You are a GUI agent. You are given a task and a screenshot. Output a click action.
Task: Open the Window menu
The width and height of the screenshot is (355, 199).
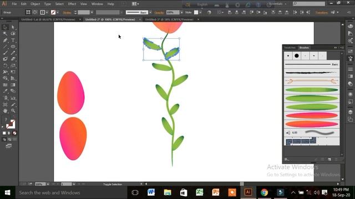[x=97, y=4]
